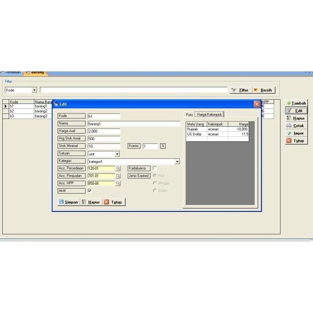Image resolution: width=313 pixels, height=313 pixels.
Task: Select the Rupiah row in price table
Action: 217,129
